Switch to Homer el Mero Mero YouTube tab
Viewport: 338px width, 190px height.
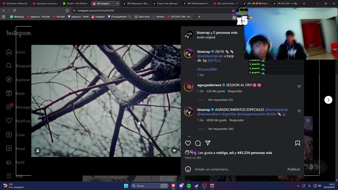point(15,3)
